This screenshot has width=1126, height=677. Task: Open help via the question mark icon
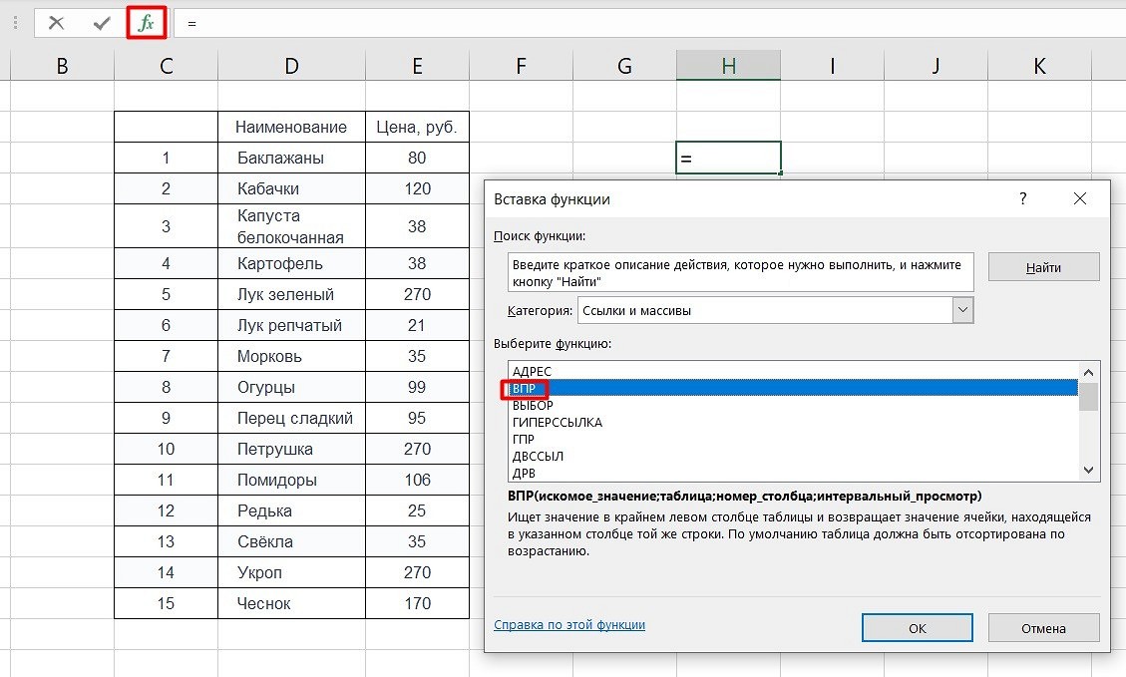click(x=1022, y=198)
